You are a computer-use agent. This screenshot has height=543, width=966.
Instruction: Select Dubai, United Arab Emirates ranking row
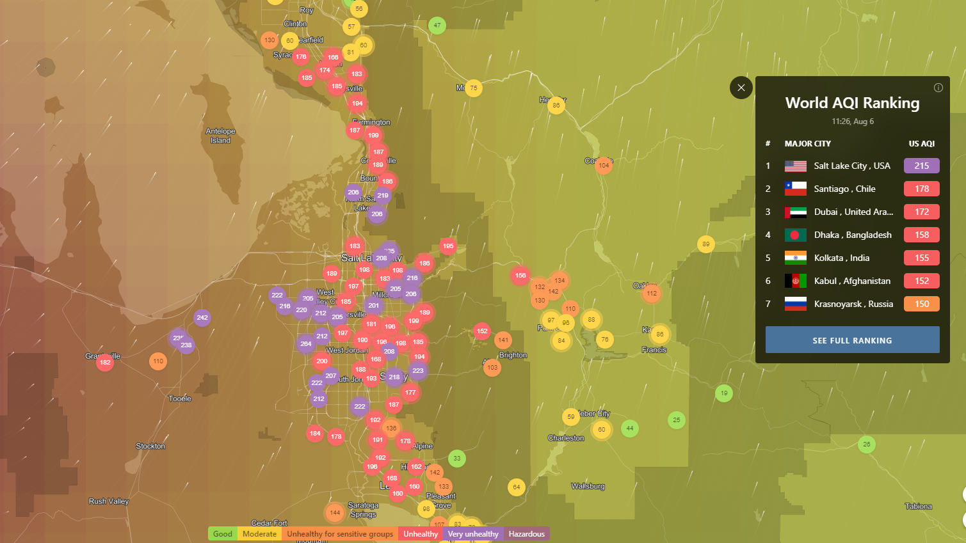[852, 212]
